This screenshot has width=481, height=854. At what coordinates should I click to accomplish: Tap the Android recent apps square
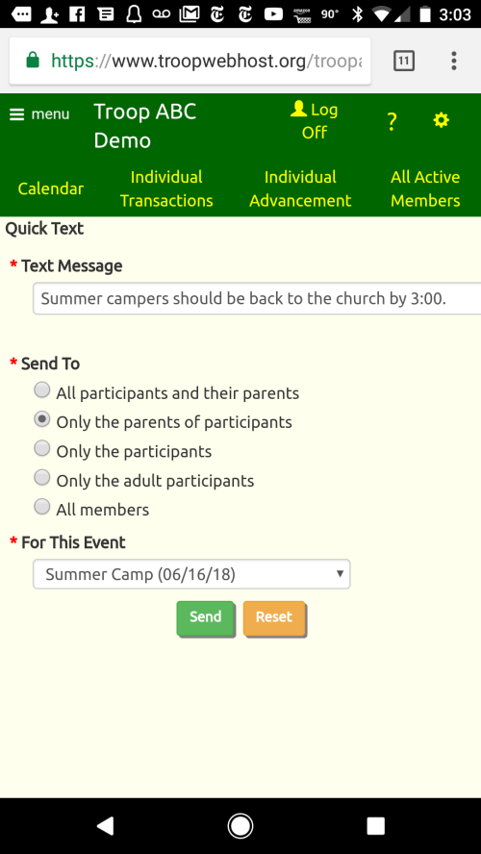click(375, 826)
